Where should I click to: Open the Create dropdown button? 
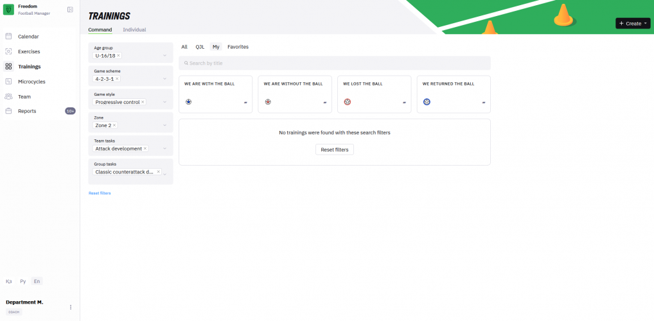point(633,23)
